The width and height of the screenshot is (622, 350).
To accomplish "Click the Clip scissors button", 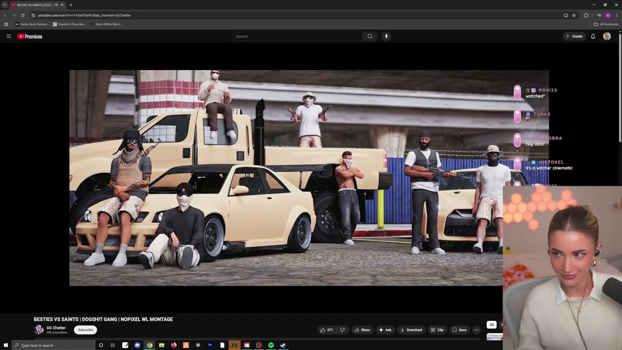I will [x=437, y=330].
